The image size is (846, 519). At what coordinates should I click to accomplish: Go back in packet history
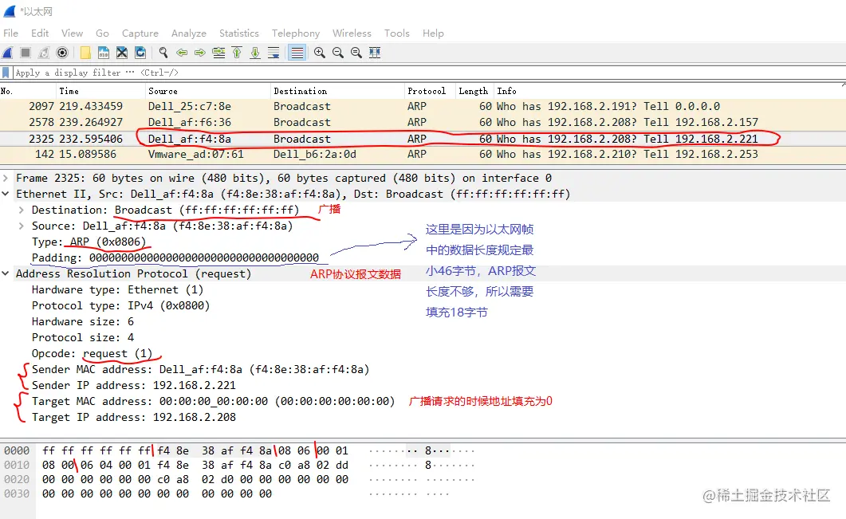coord(182,53)
